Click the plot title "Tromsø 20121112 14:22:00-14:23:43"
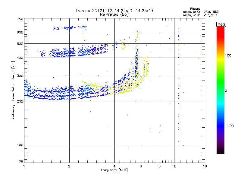 [x=114, y=11]
